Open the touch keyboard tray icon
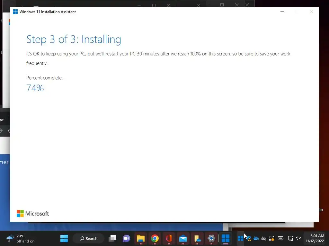 point(280,238)
